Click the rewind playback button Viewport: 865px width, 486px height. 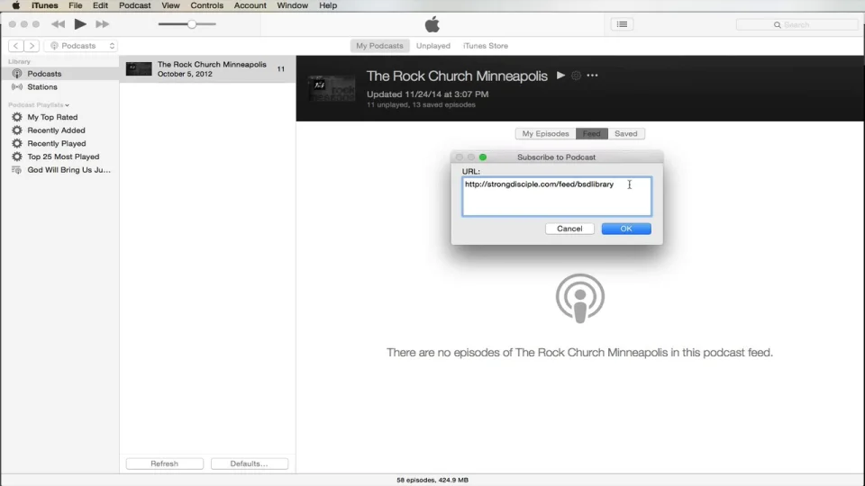(x=58, y=24)
